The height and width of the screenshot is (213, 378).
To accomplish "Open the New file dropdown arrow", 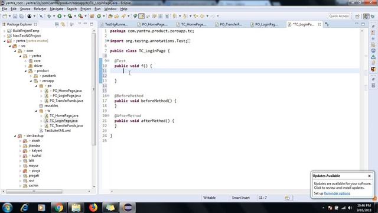I will pos(9,16).
